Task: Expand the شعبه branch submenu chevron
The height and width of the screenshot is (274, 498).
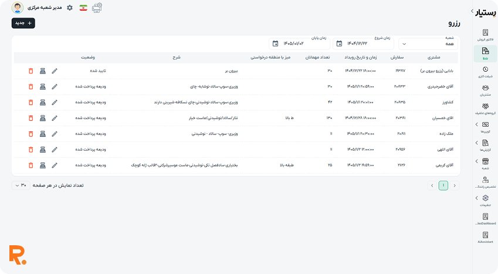Action: coord(477,161)
